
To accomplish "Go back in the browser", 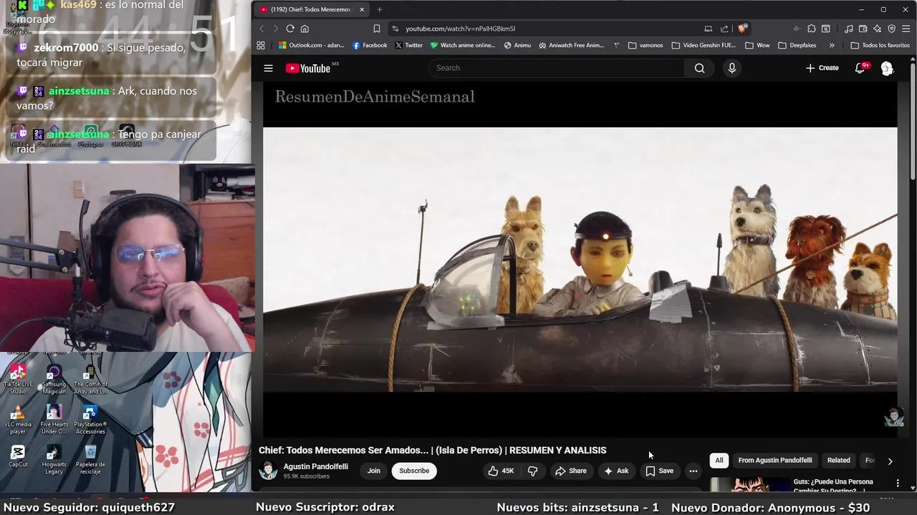I will (x=261, y=29).
